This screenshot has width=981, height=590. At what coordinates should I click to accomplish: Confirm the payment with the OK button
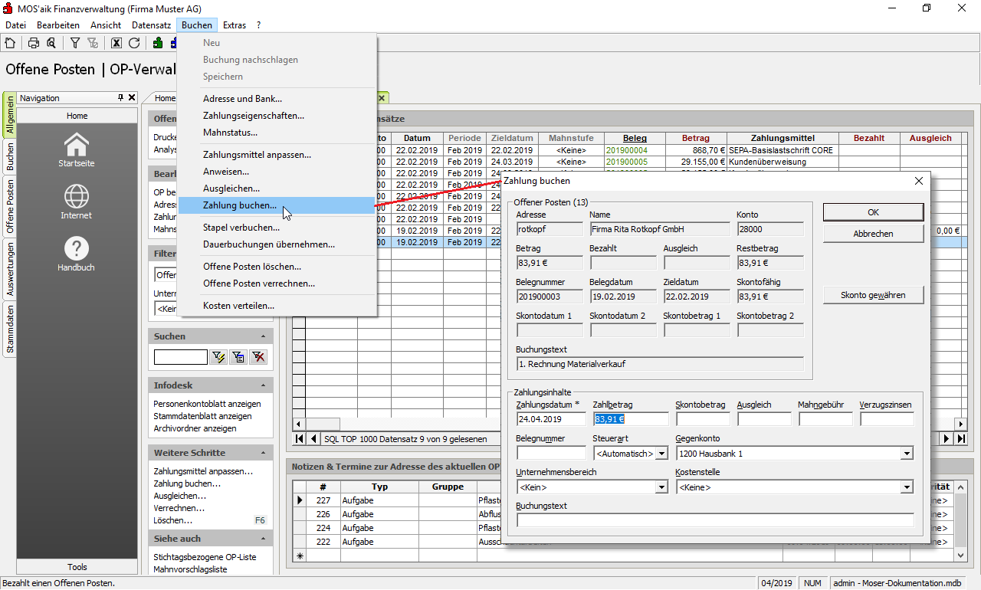point(873,212)
